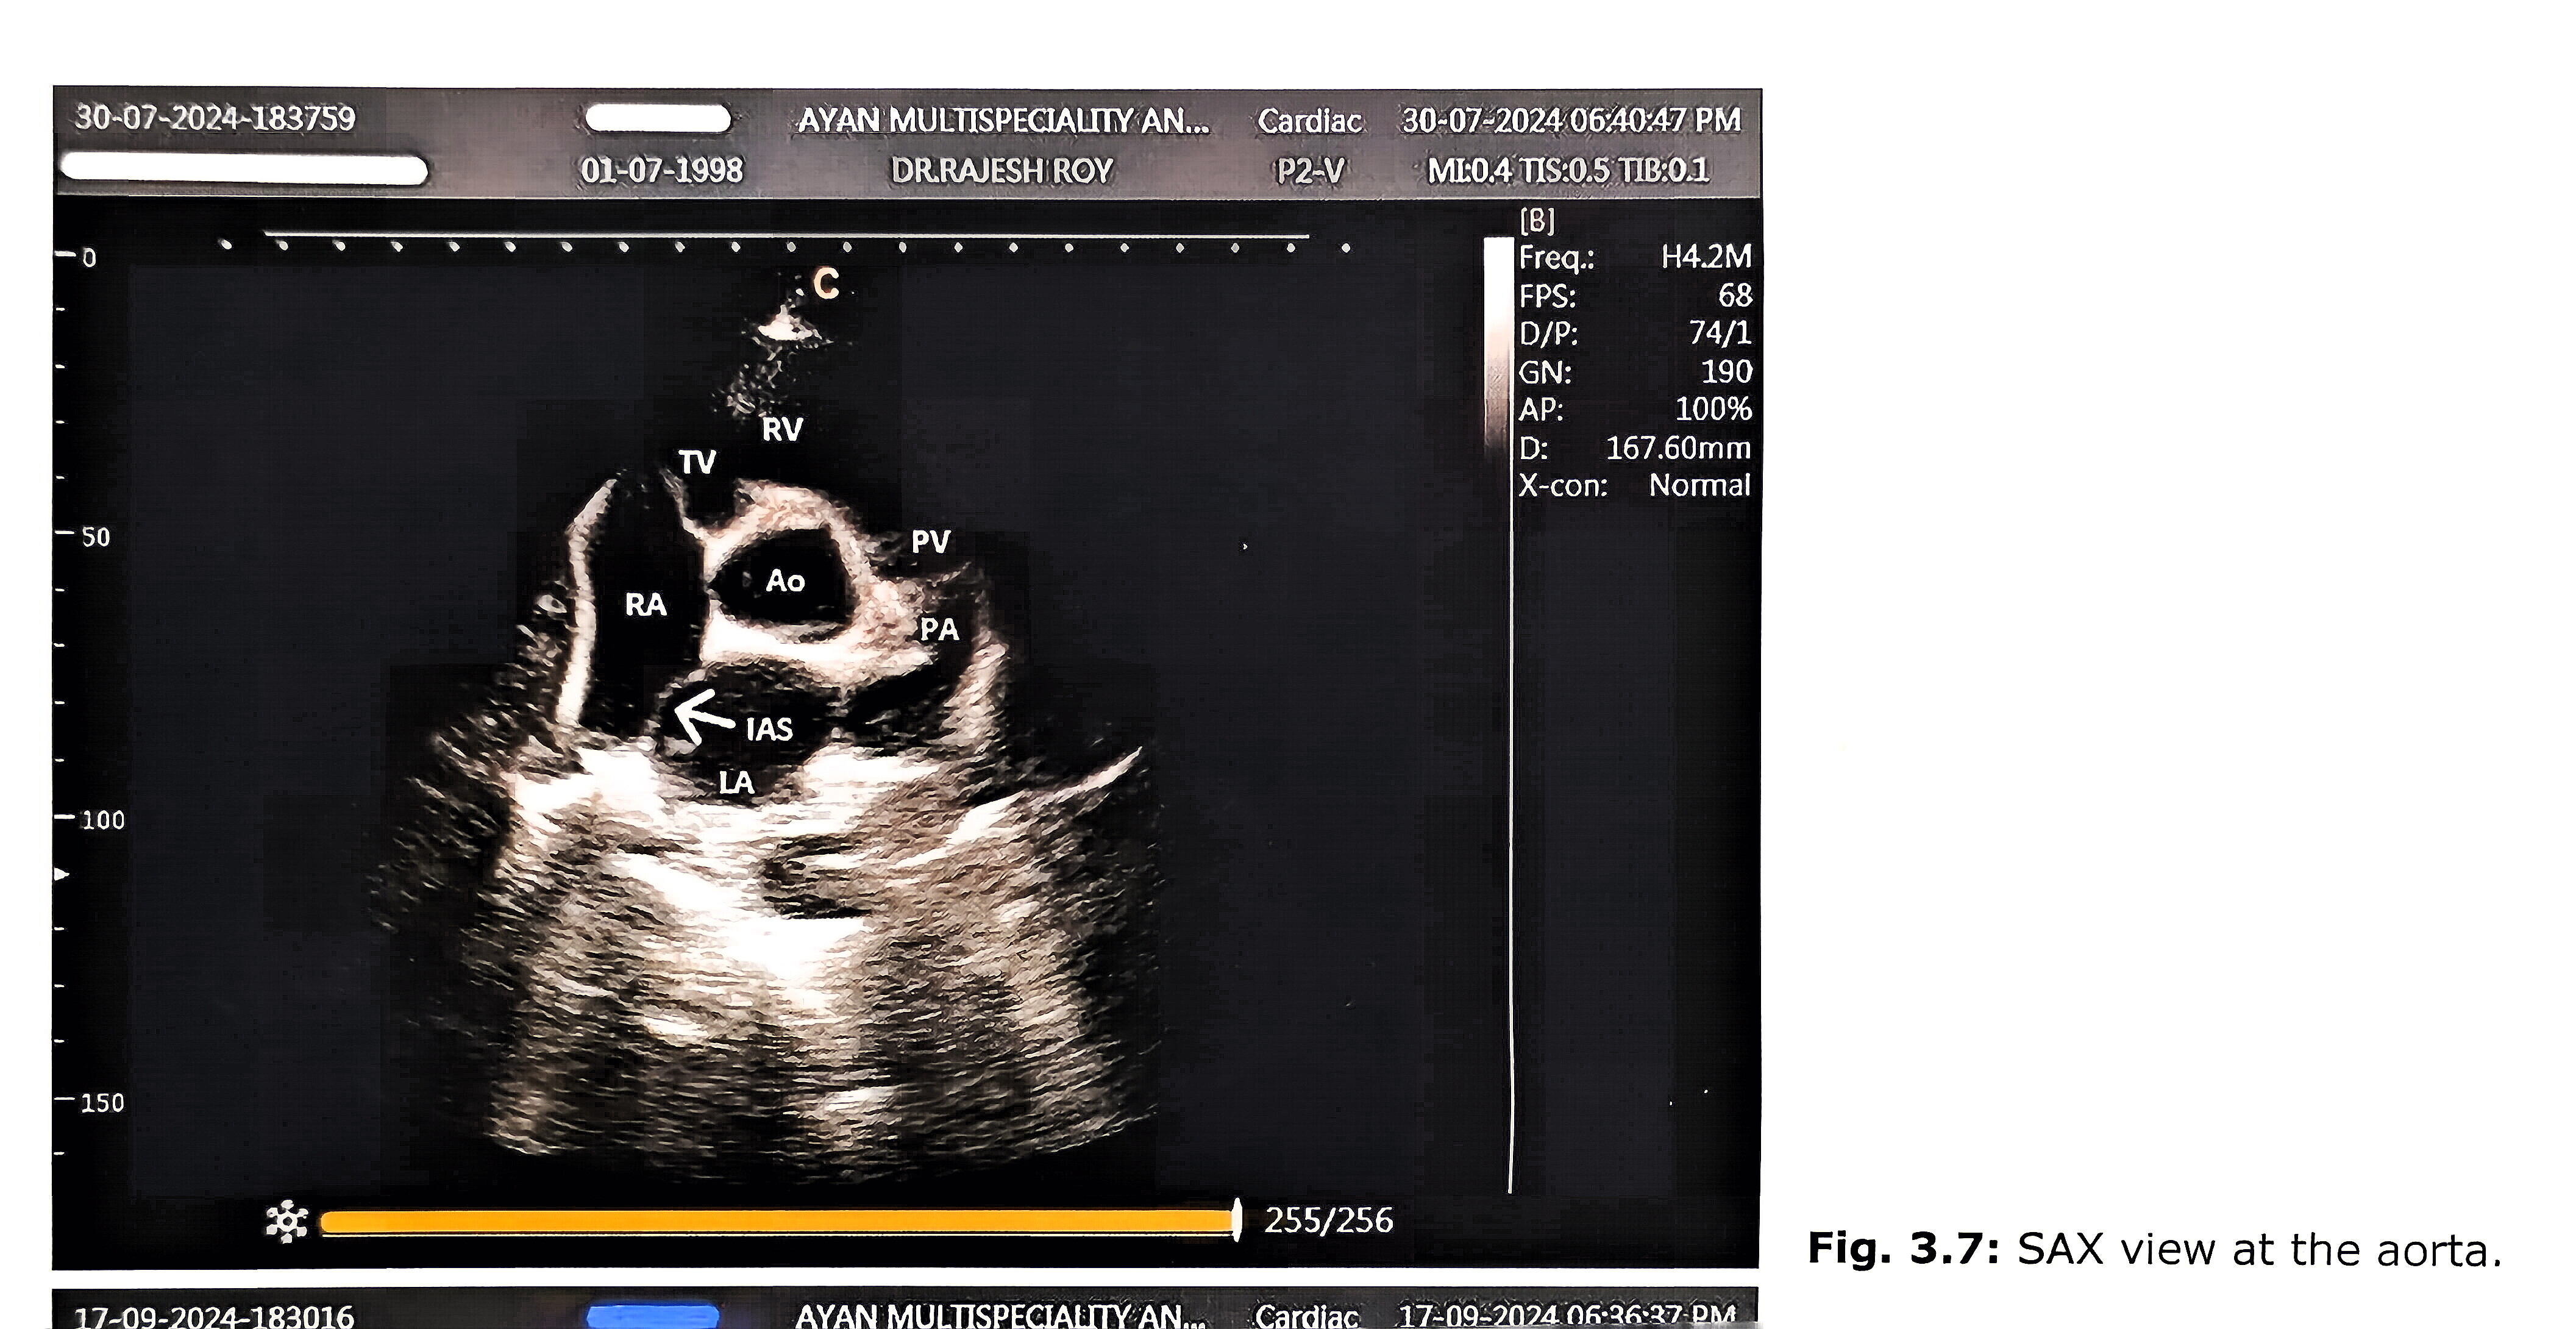Click the RA annotation label
The height and width of the screenshot is (1329, 2576).
tap(645, 605)
